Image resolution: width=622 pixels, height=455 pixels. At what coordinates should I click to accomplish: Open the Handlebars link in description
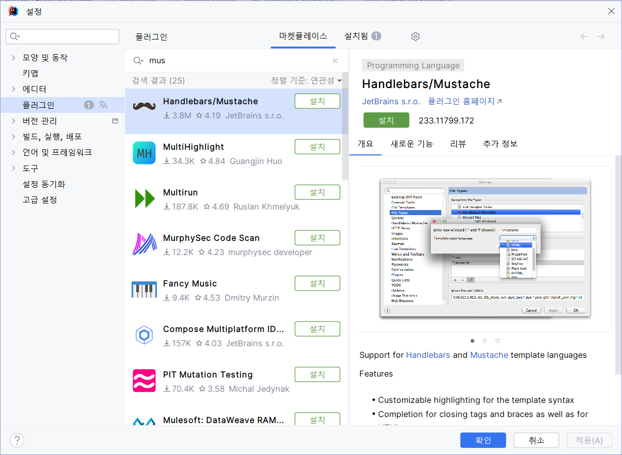428,355
